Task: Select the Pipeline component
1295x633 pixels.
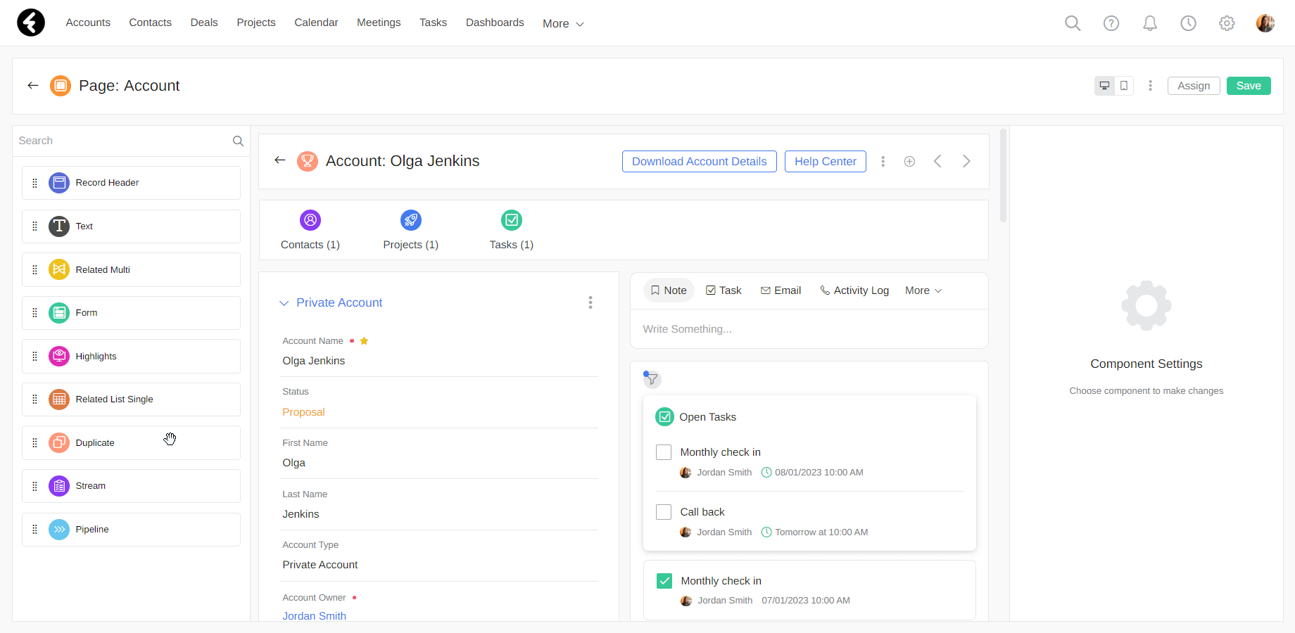Action: [131, 530]
